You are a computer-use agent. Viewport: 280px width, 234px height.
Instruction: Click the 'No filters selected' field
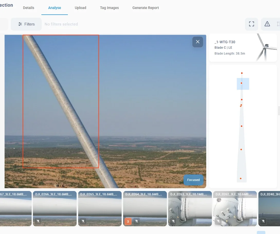61,24
